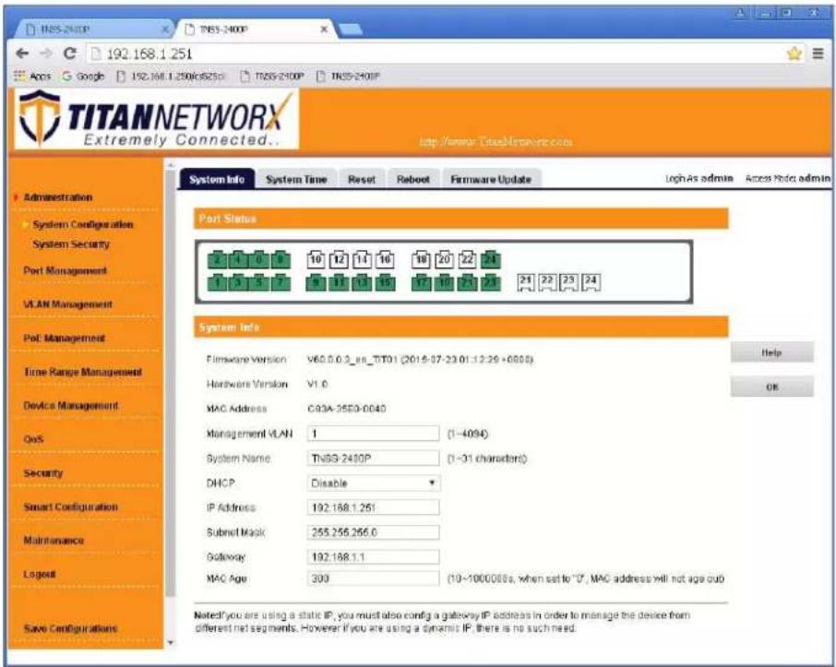Image resolution: width=836 pixels, height=667 pixels.
Task: Select port 2 in Port Status
Action: (x=217, y=259)
